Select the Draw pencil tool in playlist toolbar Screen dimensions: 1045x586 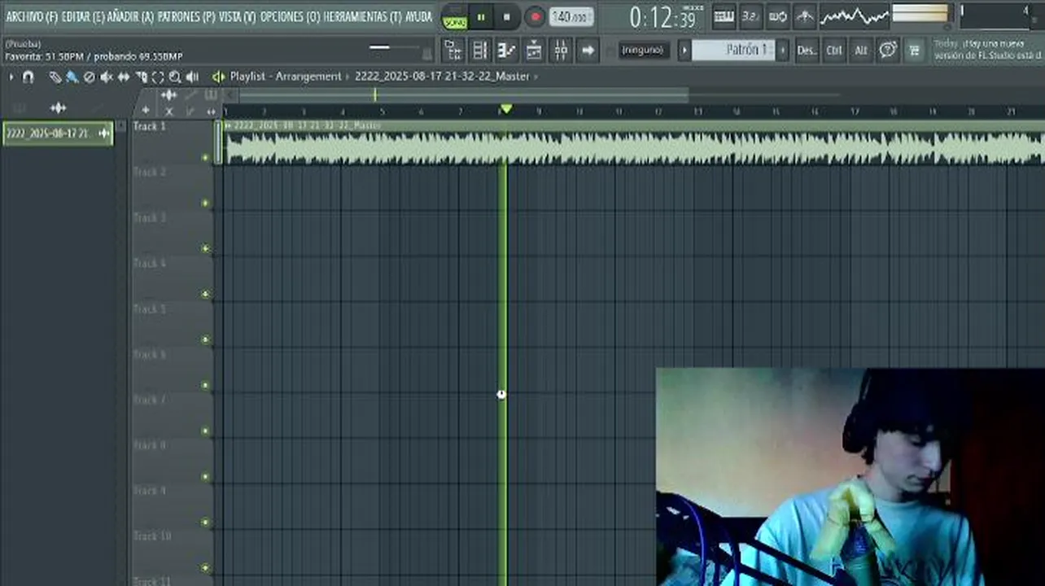(x=55, y=77)
